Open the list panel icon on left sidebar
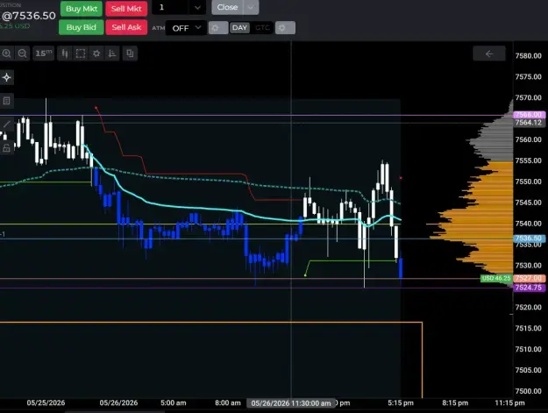The width and height of the screenshot is (548, 413). (6, 101)
